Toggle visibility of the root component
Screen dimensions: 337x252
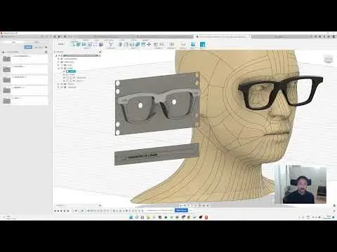(59, 55)
